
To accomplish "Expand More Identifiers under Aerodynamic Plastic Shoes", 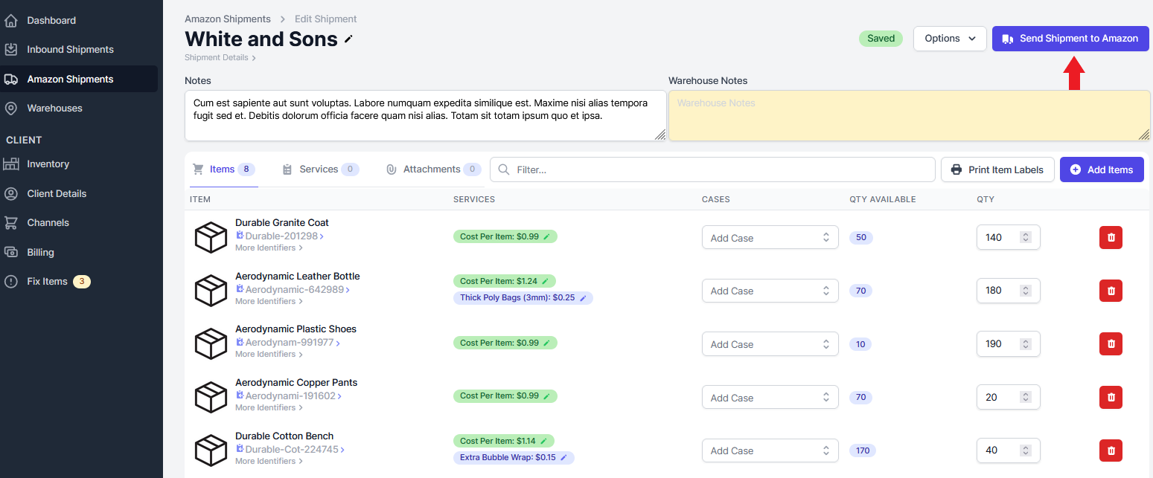I will click(269, 354).
